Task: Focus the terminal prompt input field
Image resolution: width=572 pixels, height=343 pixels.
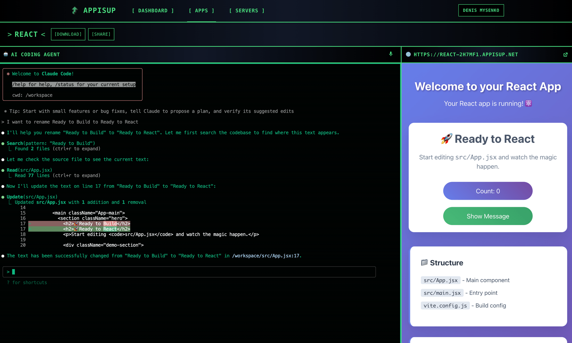Action: 189,272
